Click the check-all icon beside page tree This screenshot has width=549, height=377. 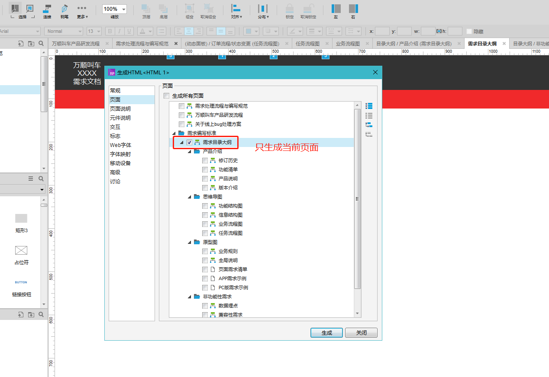(x=369, y=106)
